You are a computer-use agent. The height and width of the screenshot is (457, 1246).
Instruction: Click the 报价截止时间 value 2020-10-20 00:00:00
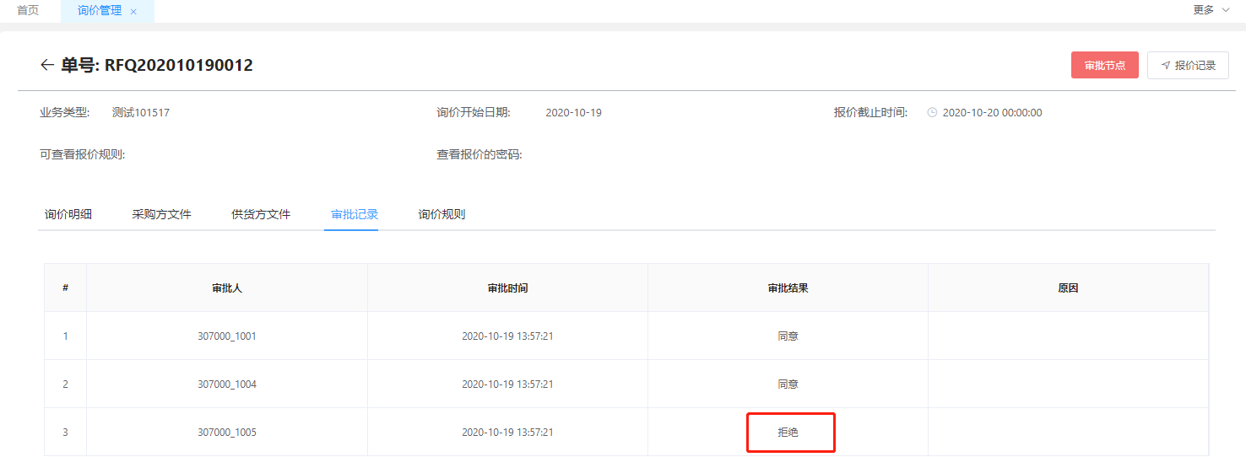(x=992, y=112)
